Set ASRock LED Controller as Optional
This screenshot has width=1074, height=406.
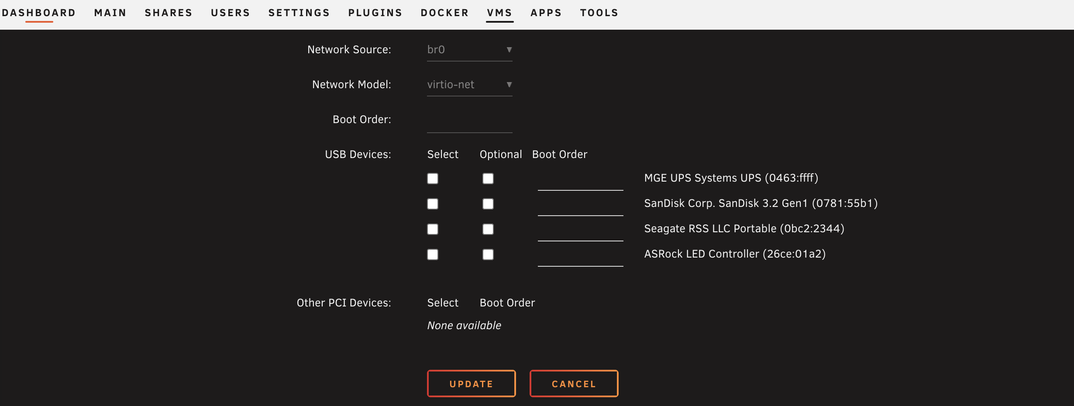tap(488, 255)
